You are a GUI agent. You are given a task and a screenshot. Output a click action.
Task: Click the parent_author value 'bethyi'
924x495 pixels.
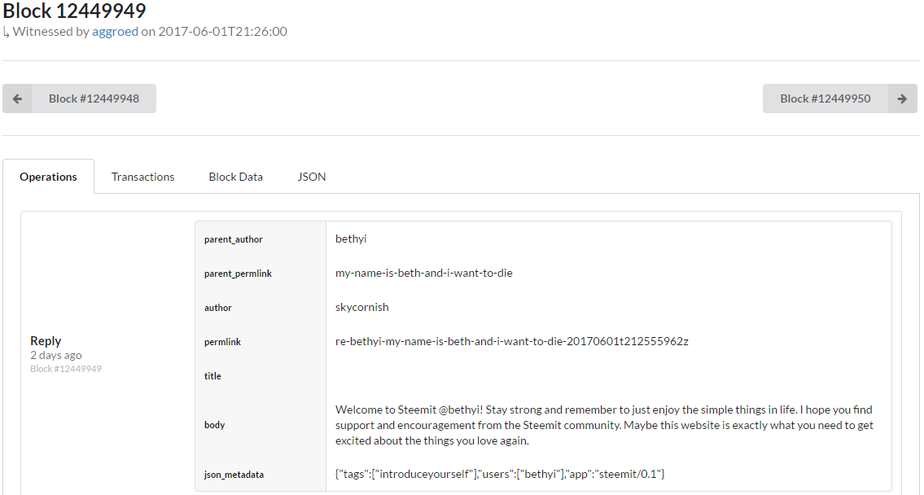pyautogui.click(x=351, y=239)
